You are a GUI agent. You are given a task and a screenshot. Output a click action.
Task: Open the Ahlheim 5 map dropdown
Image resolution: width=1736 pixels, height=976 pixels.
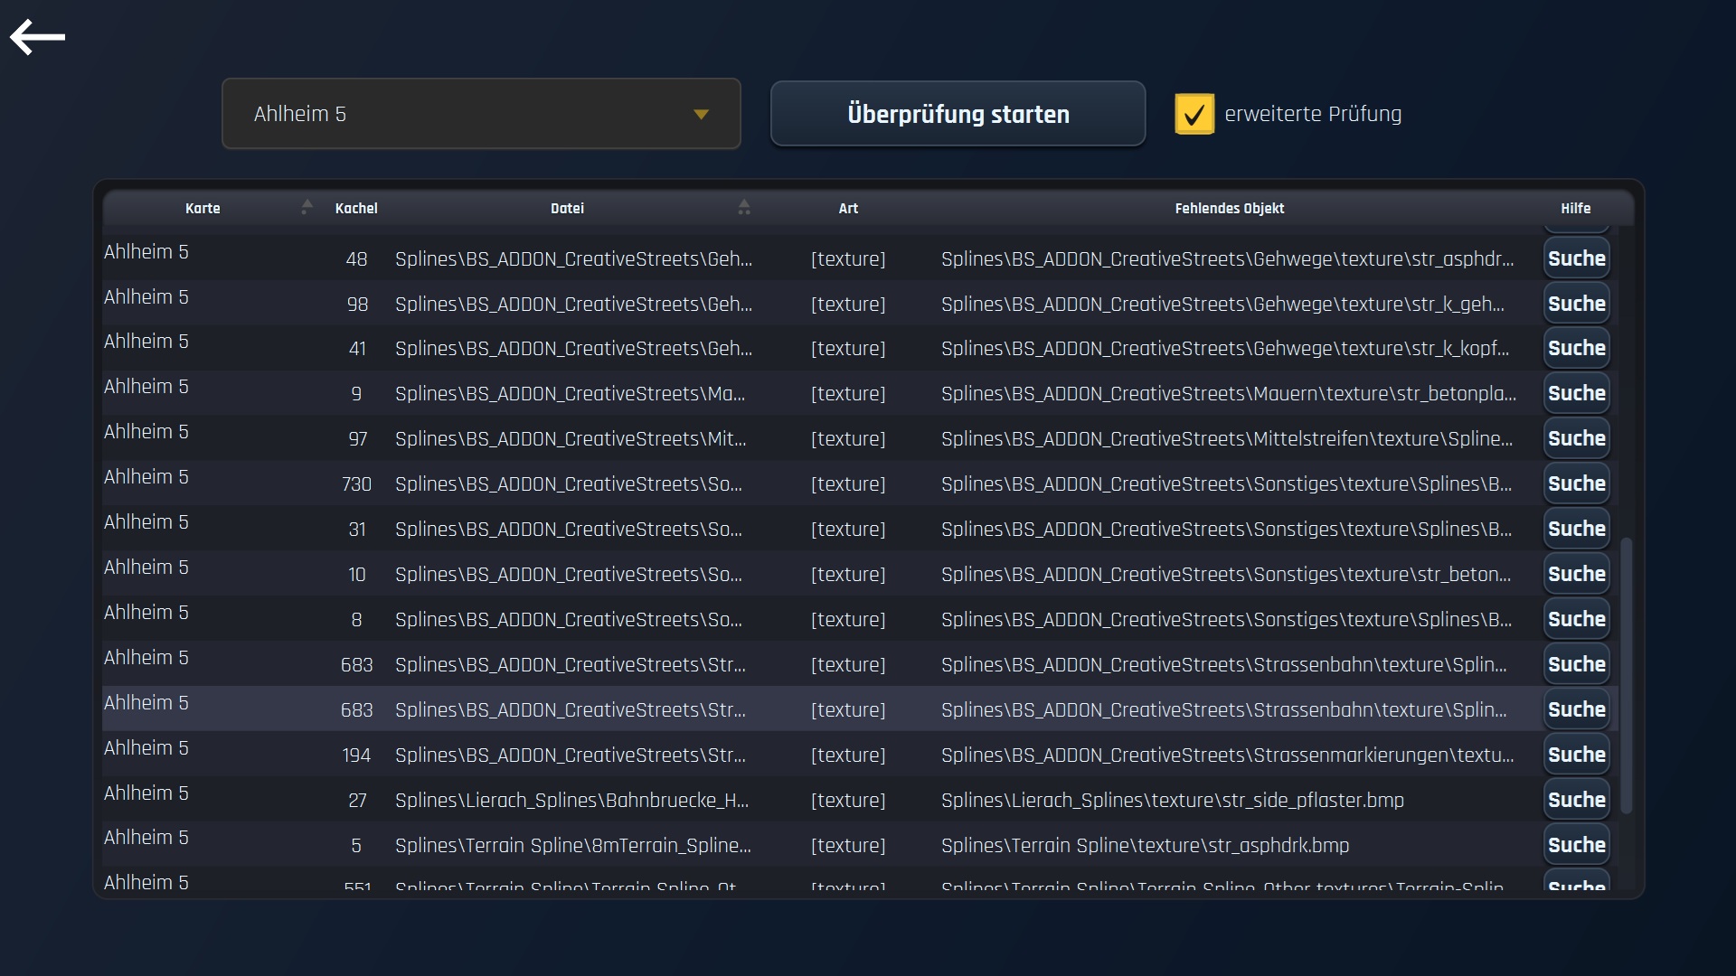click(x=480, y=114)
